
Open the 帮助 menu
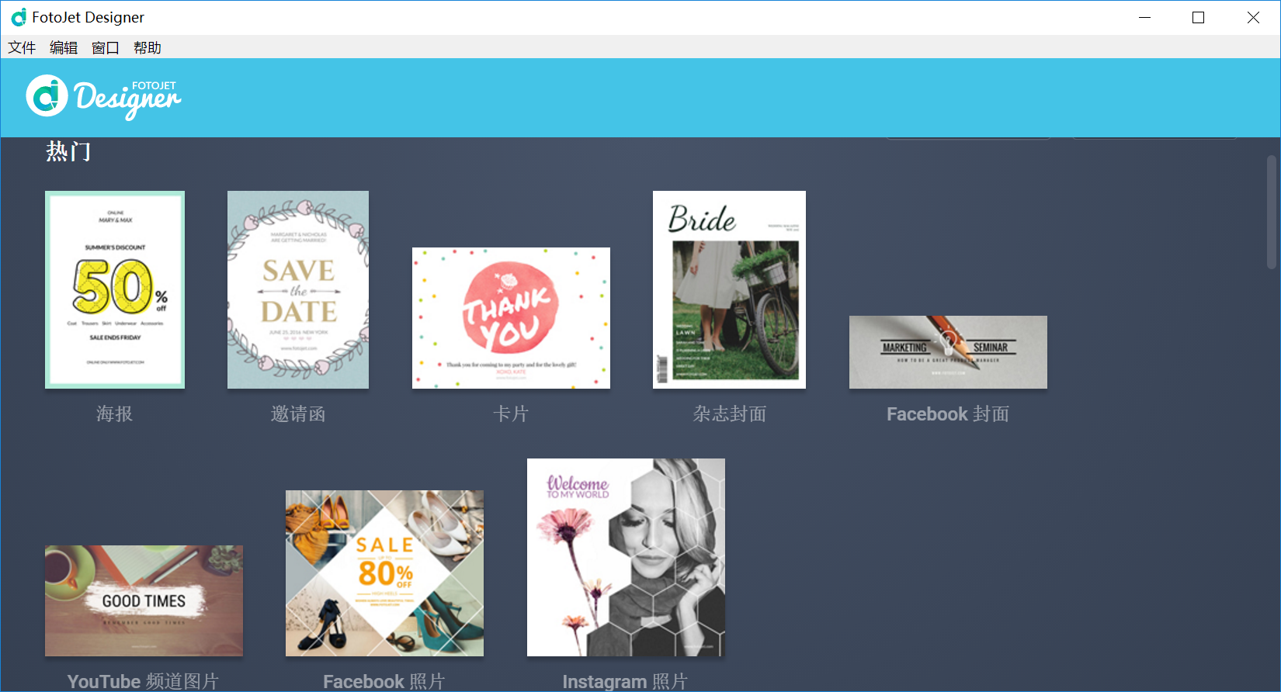tap(148, 47)
